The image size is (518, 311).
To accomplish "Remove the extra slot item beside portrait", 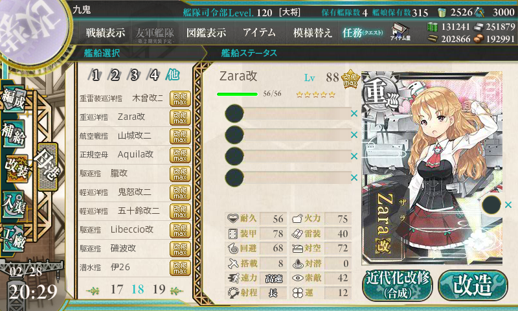I will 508,205.
